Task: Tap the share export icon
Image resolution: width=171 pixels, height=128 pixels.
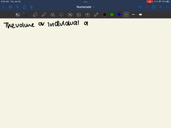Action: pos(24,7)
